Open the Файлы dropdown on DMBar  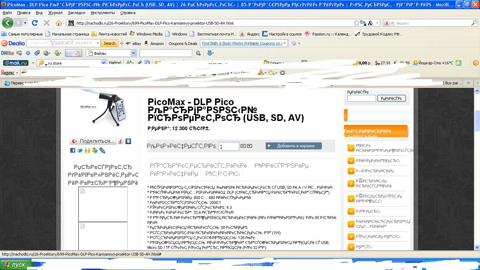pyautogui.click(x=133, y=53)
